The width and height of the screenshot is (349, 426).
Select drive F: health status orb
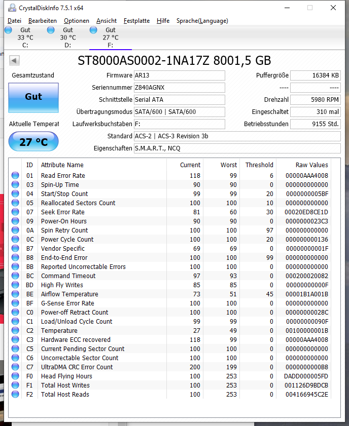pyautogui.click(x=93, y=30)
